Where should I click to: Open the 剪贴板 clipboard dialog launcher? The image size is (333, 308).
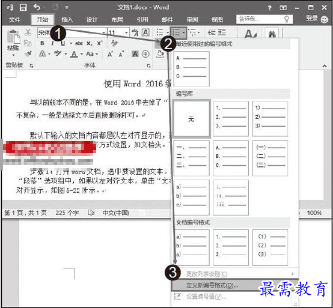pos(32,66)
